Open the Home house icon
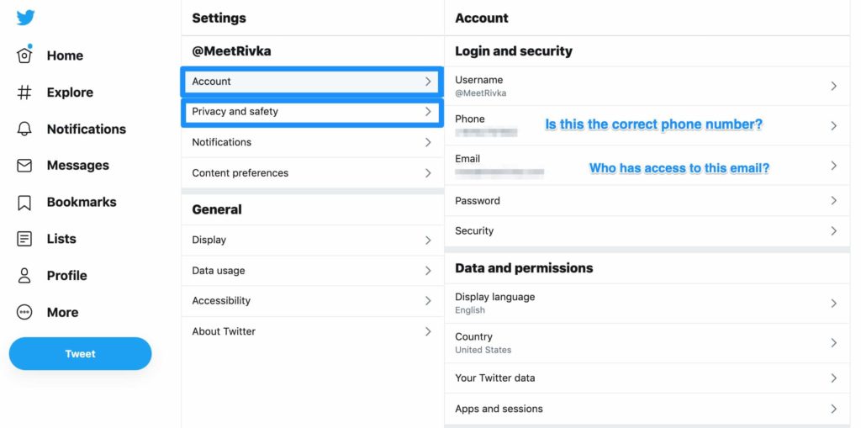861x428 pixels. coord(24,55)
